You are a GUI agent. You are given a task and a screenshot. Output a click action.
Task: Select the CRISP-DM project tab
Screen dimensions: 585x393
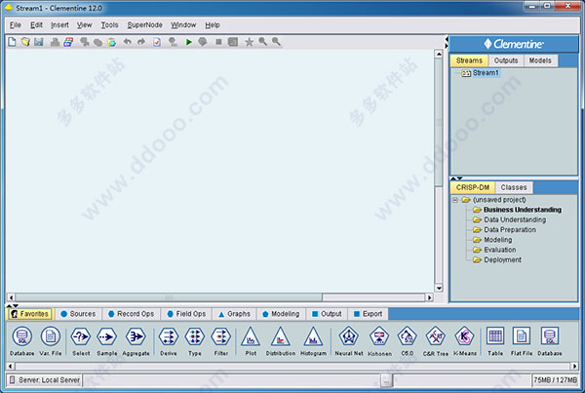(x=472, y=187)
